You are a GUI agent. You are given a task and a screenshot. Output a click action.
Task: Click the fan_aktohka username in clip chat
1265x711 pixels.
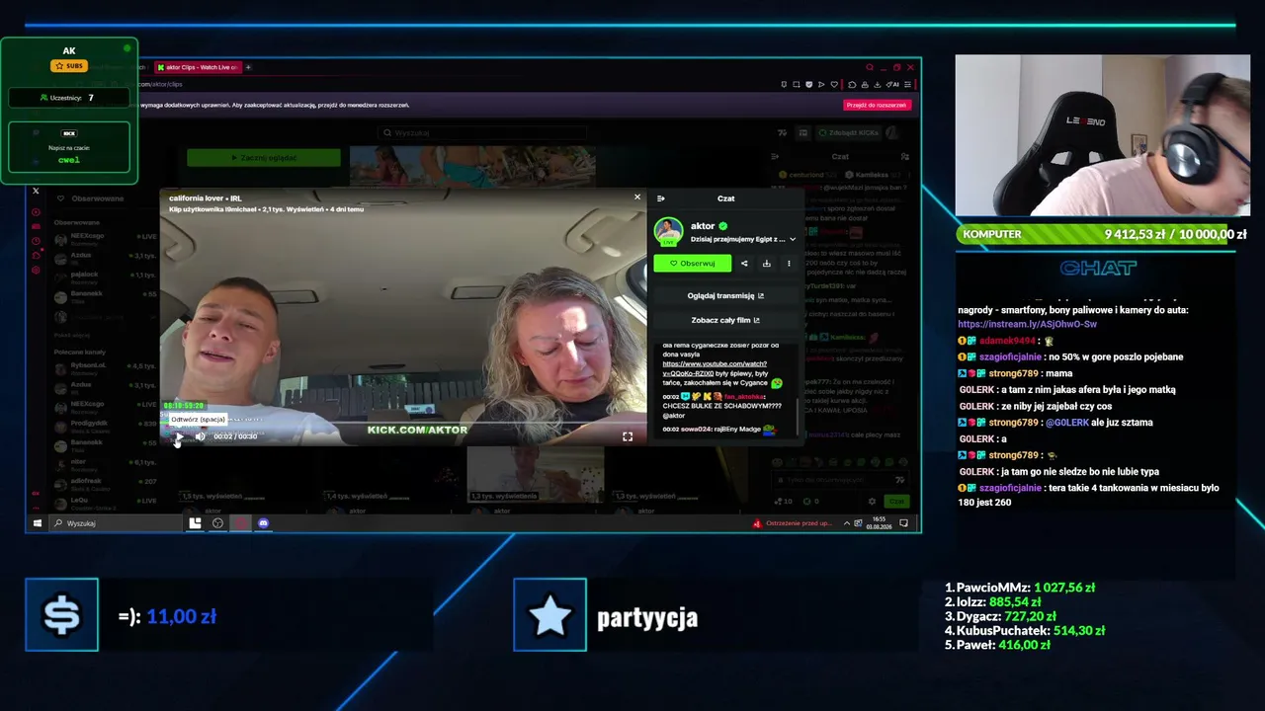pos(744,397)
